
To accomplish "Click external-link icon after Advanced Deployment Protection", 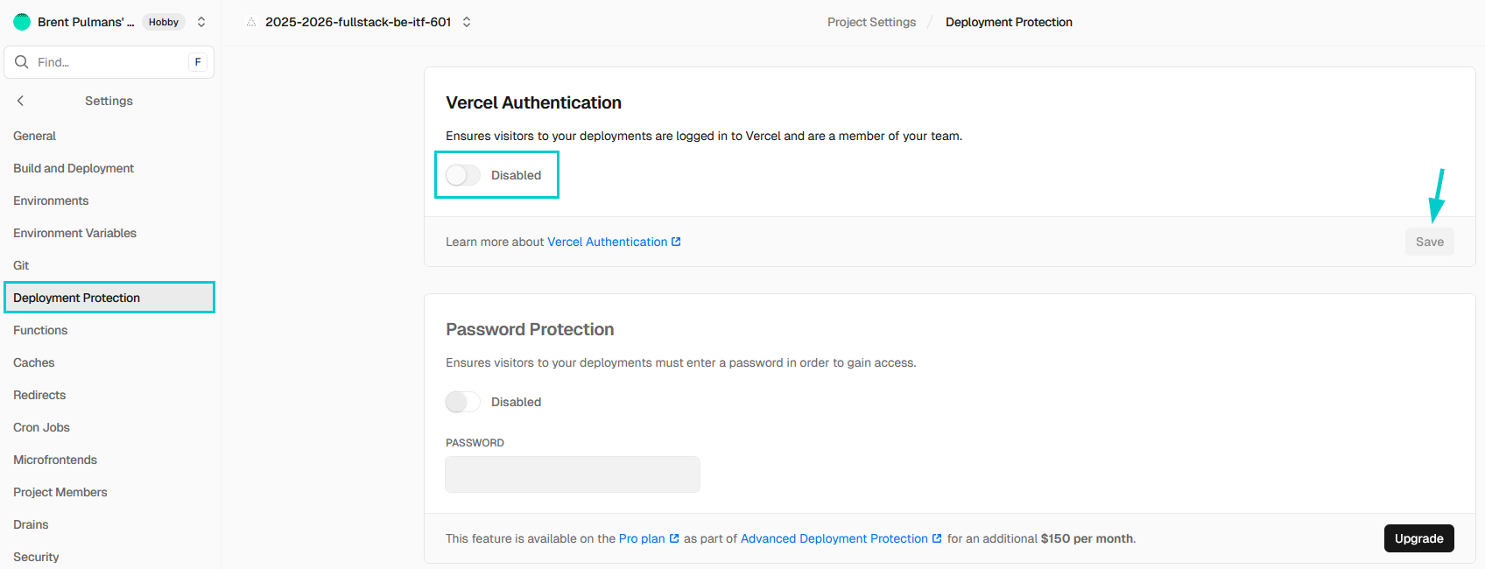I will click(937, 538).
